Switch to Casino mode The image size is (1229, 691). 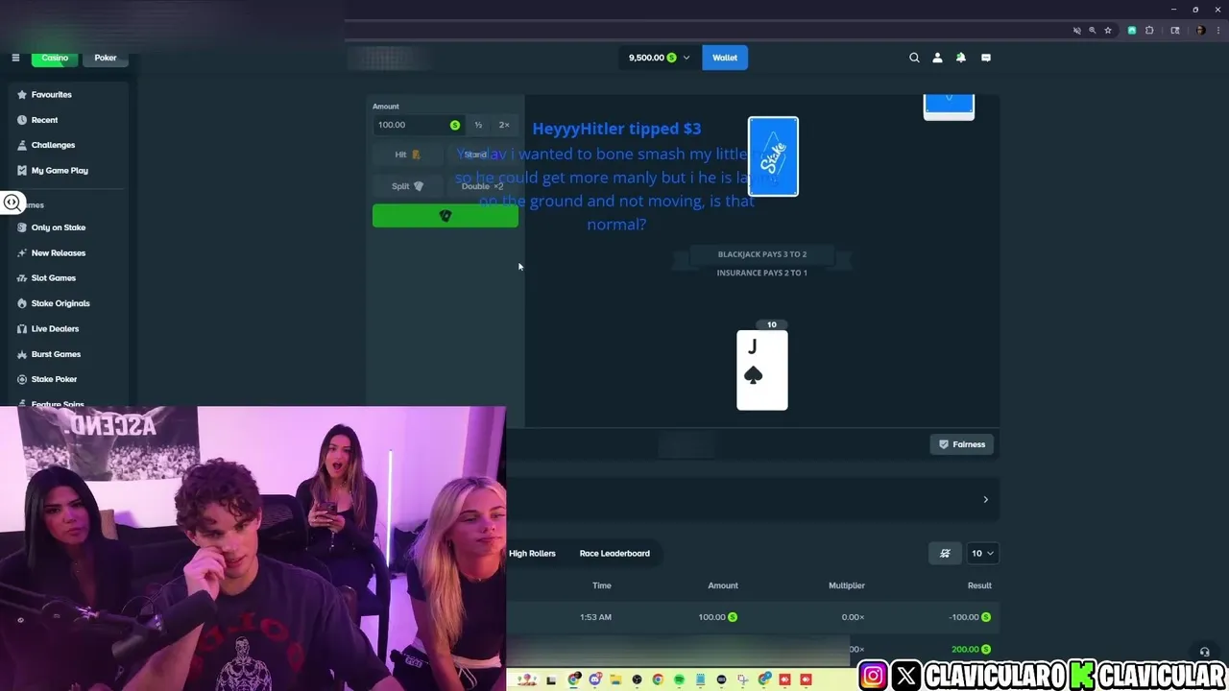[x=55, y=58]
